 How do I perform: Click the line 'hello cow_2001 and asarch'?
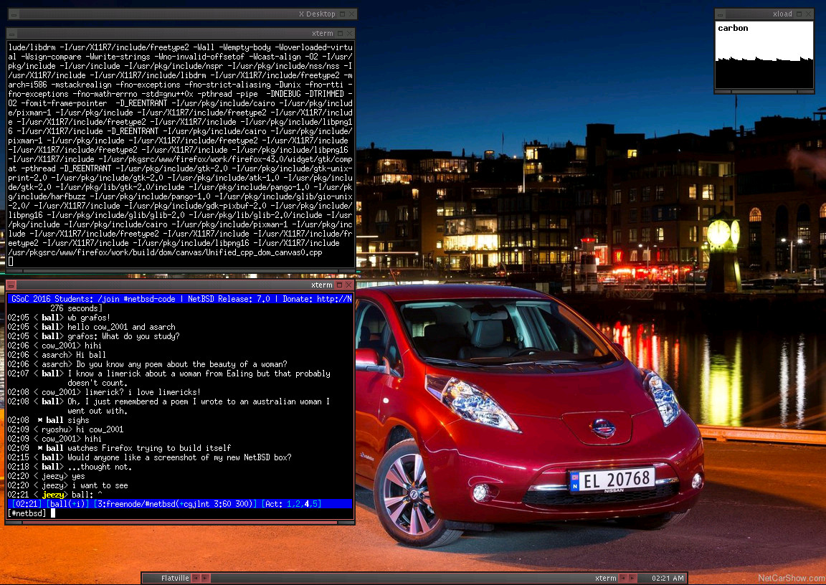pos(121,327)
